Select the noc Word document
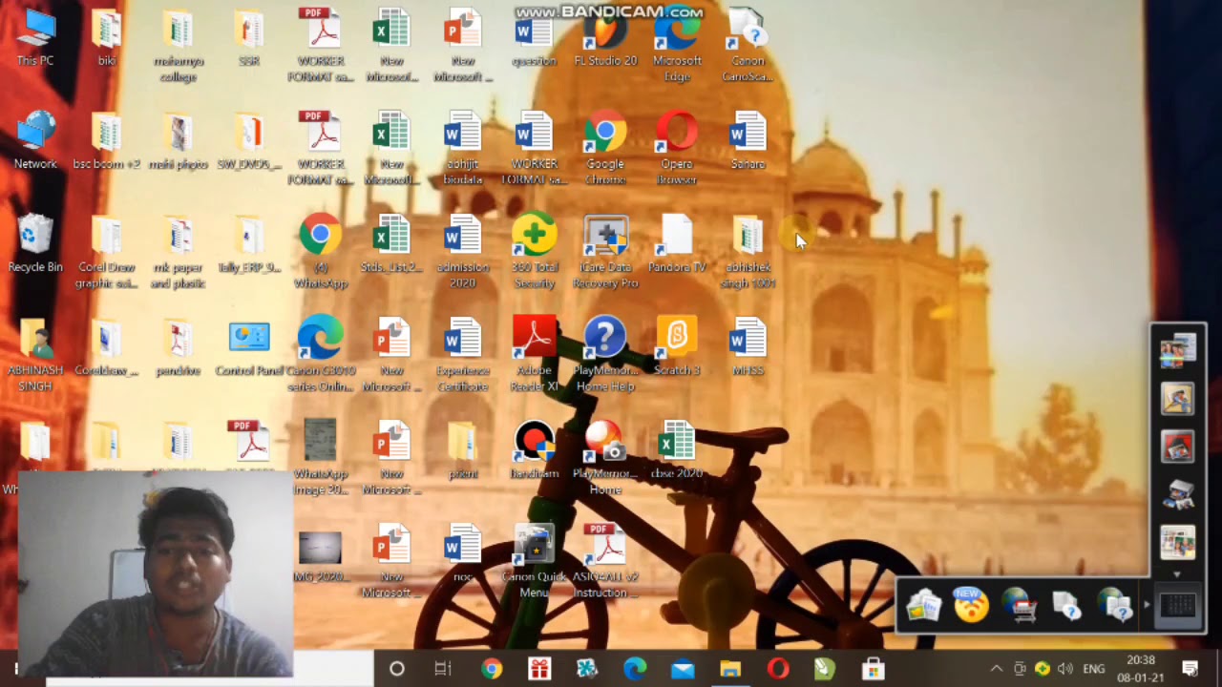The height and width of the screenshot is (687, 1222). 463,553
